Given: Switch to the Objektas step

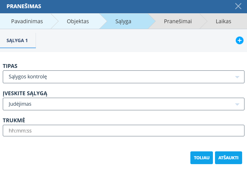Looking at the screenshot, I should (x=78, y=21).
